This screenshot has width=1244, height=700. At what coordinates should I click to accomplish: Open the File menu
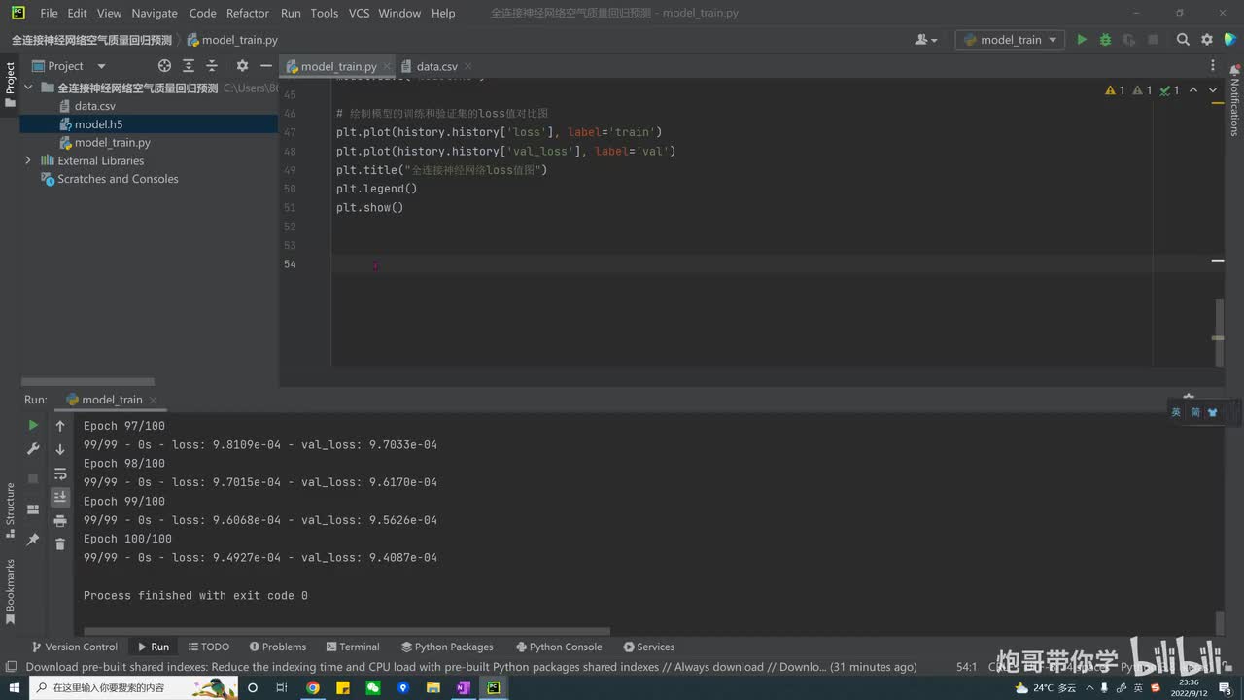(49, 13)
